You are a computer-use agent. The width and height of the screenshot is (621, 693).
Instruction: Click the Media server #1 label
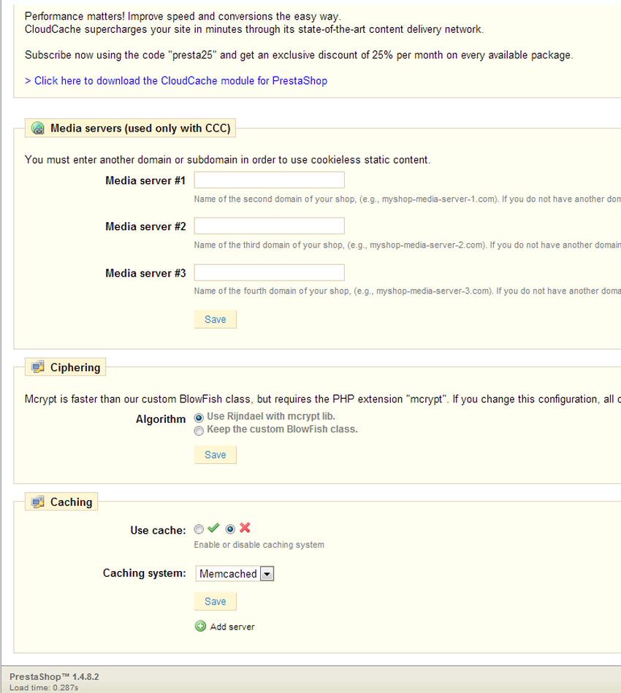(x=145, y=181)
